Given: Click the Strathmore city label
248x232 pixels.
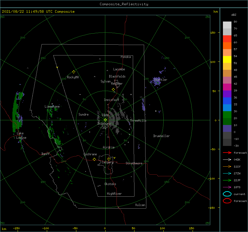Looking at the screenshot, I should (x=134, y=163).
